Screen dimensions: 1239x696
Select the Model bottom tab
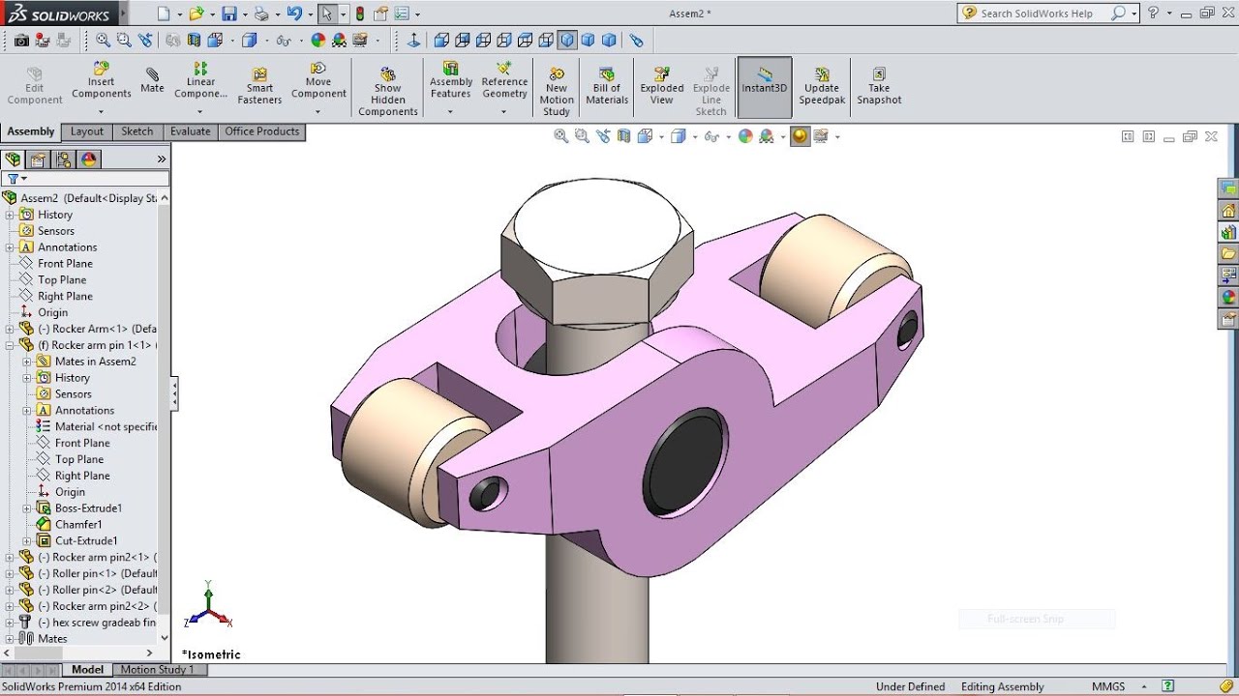tap(87, 669)
